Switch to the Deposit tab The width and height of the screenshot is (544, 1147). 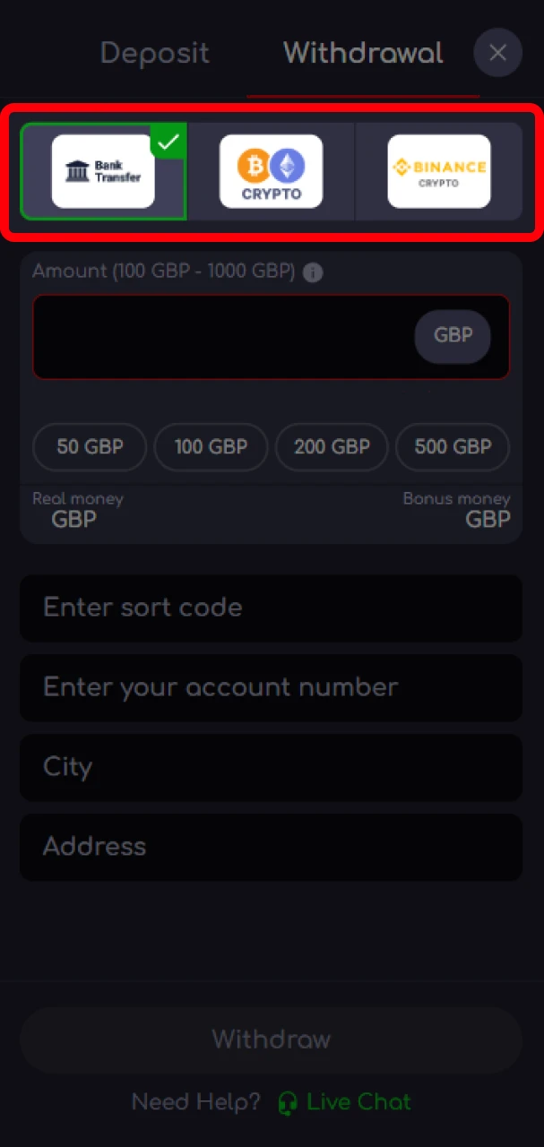coord(154,53)
